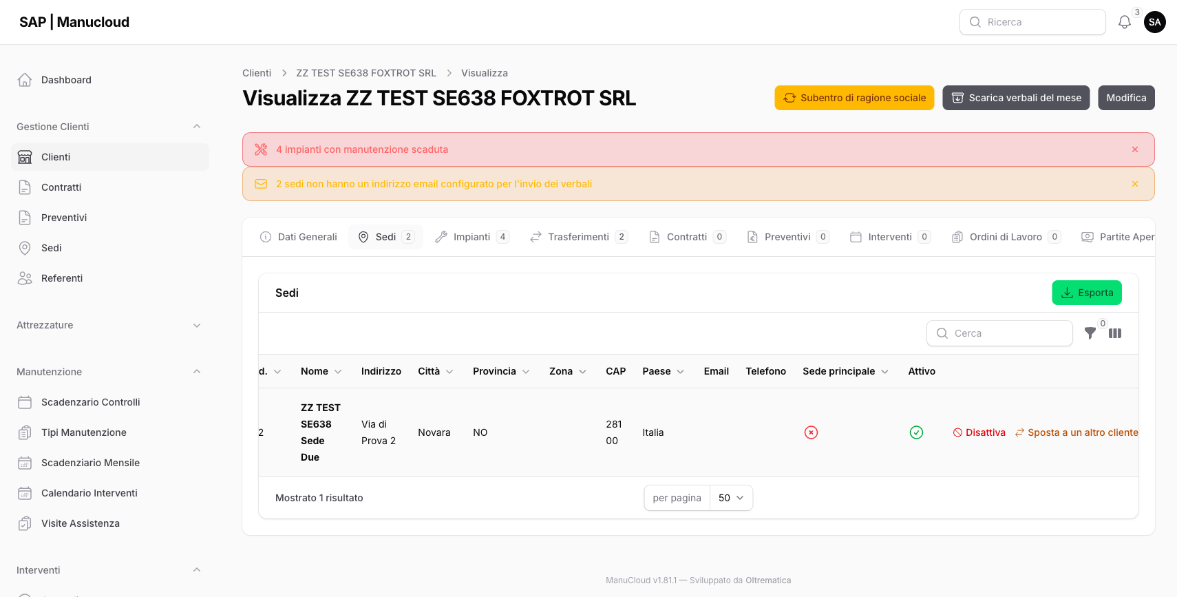Screen dimensions: 1177x597
Task: Switch to the Dati Generali tab
Action: (299, 237)
